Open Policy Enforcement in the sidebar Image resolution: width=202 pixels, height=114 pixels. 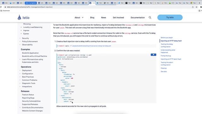point(30,41)
